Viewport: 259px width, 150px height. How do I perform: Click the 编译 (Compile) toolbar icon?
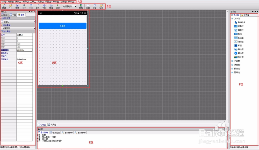click(x=51, y=7)
